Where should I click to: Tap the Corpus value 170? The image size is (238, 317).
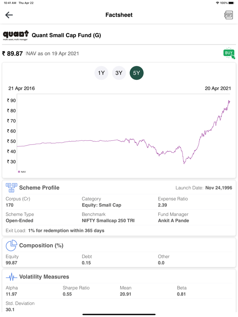tap(10, 205)
